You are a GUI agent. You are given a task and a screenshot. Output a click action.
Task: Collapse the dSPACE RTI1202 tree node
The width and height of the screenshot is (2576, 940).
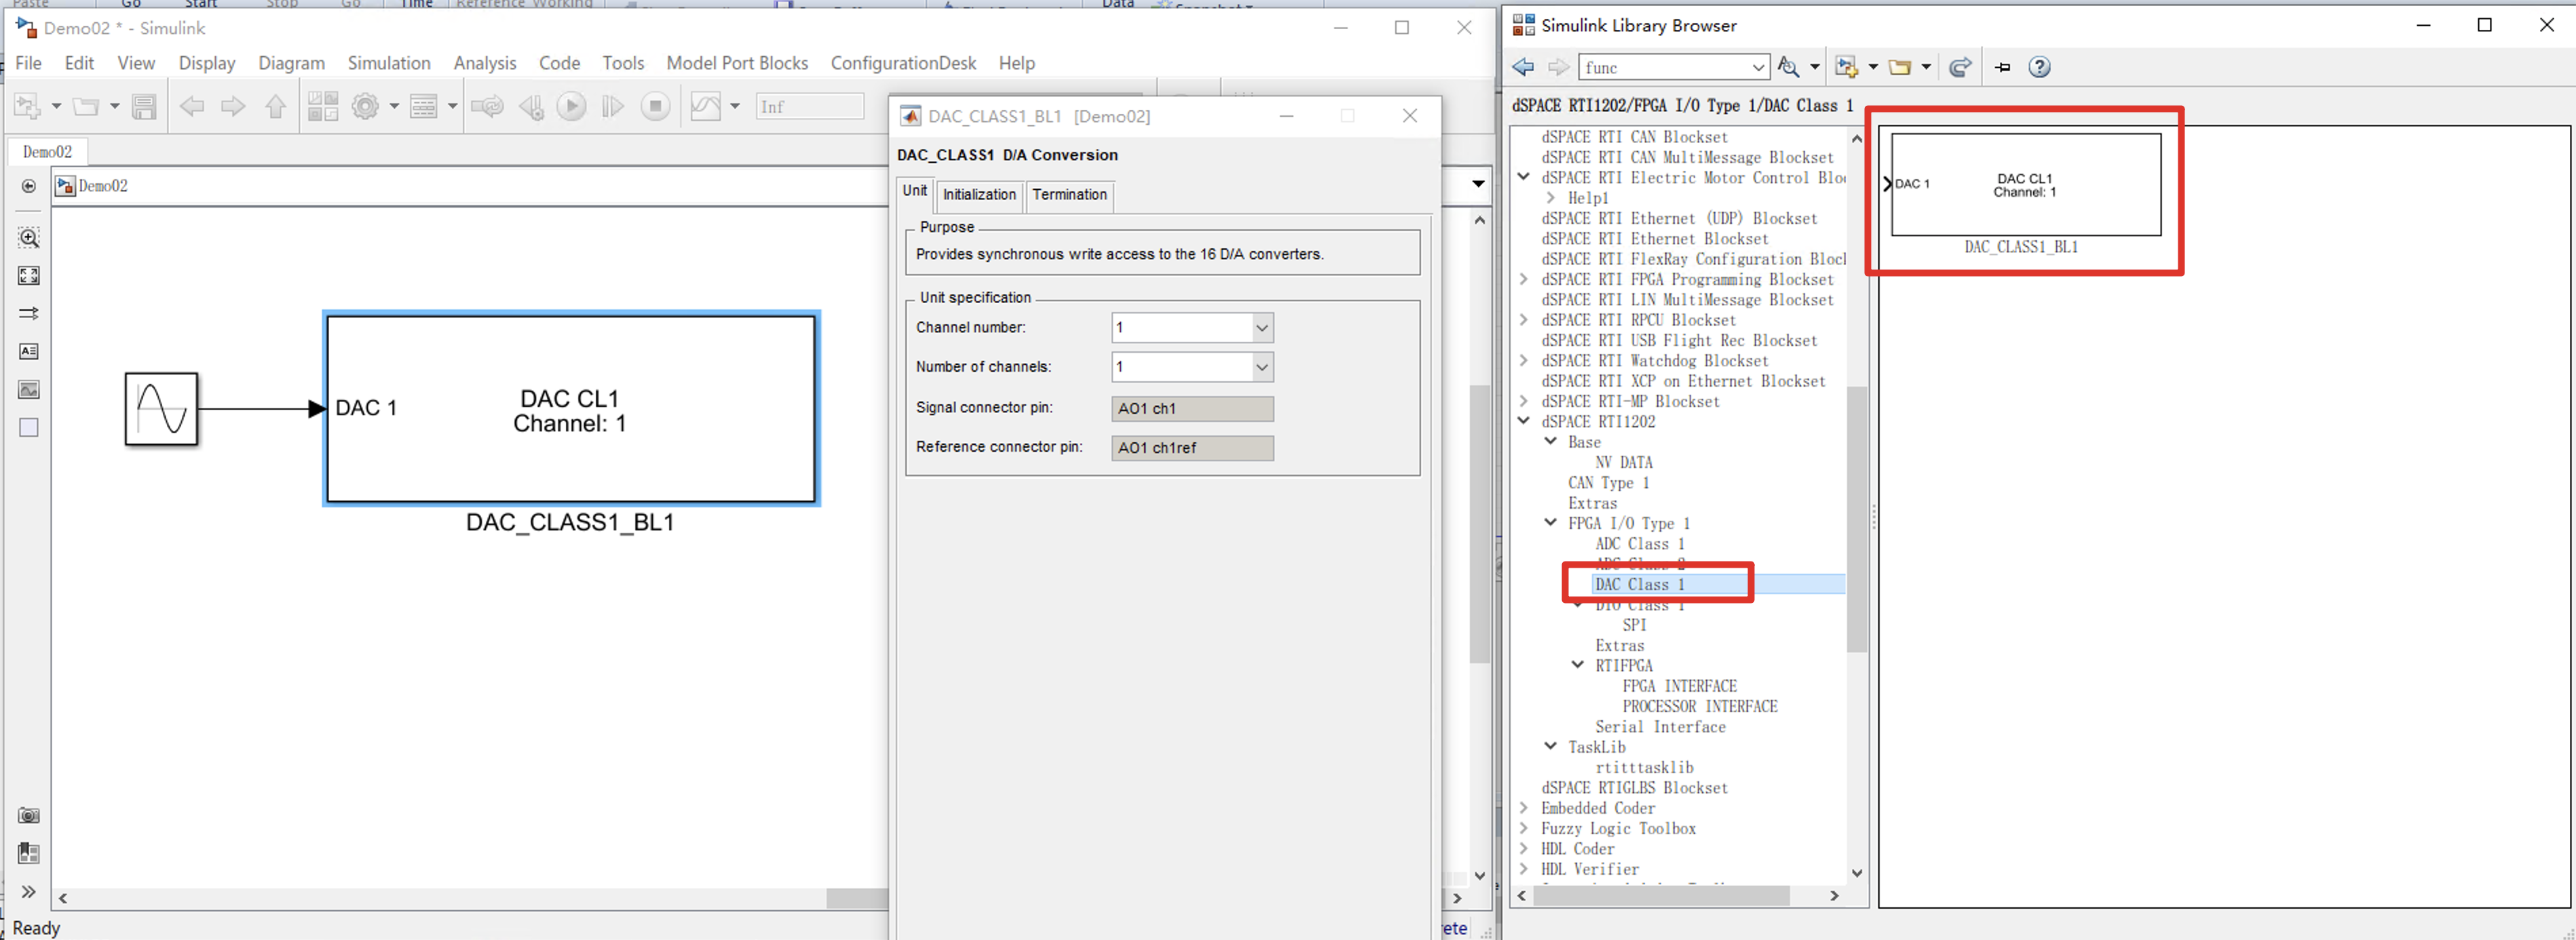tap(1523, 422)
